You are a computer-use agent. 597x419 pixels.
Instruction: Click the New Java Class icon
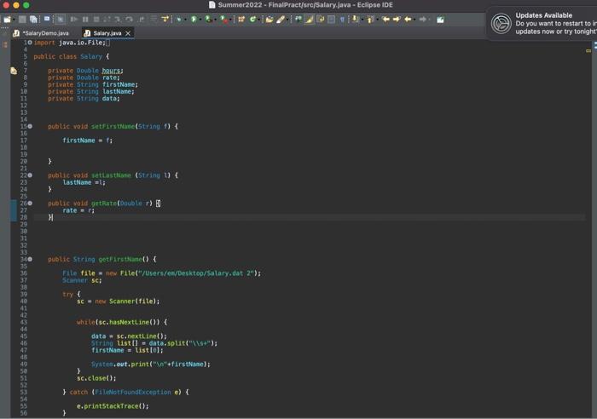point(252,19)
